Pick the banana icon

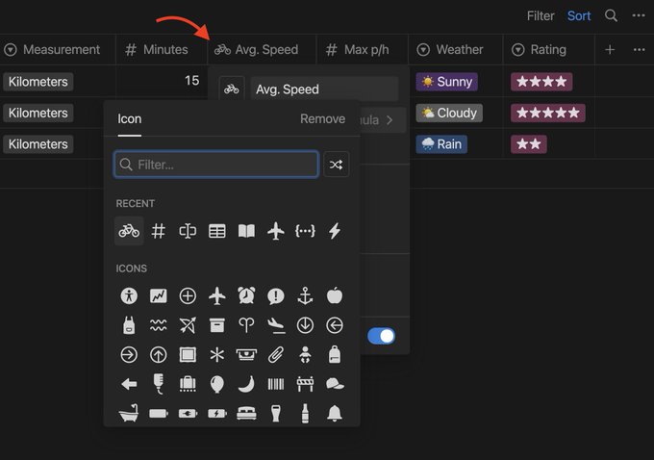pyautogui.click(x=246, y=384)
